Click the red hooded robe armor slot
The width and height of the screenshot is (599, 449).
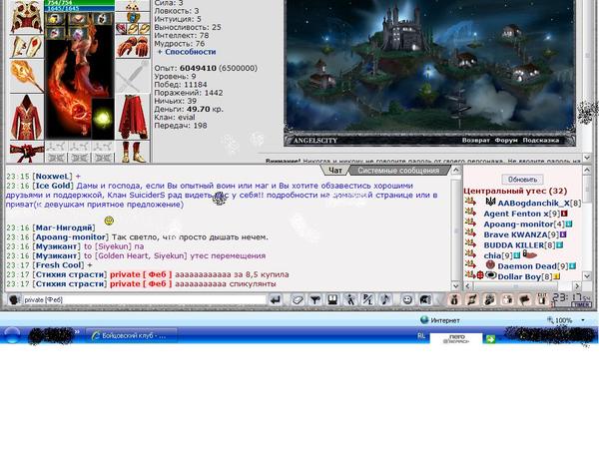pyautogui.click(x=26, y=118)
